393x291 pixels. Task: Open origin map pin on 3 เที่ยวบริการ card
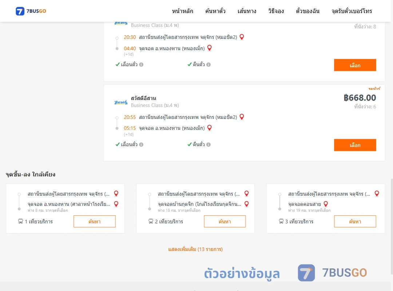[377, 194]
